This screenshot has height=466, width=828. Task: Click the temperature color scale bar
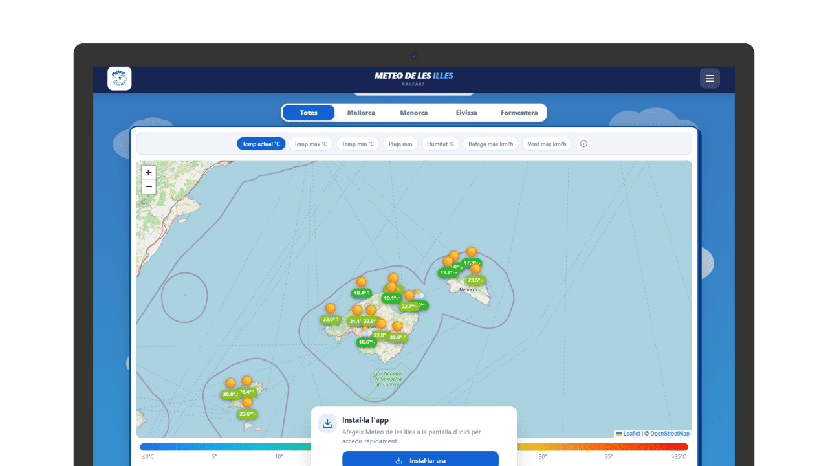pyautogui.click(x=226, y=447)
